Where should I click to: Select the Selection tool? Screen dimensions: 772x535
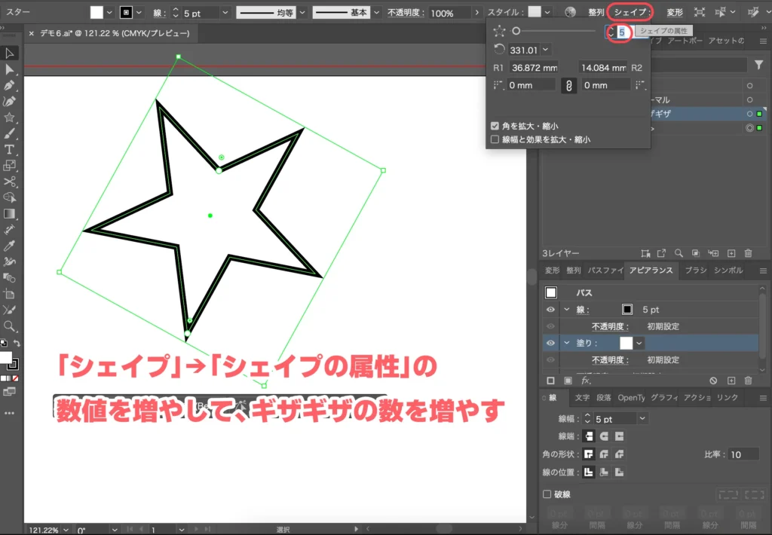point(11,53)
